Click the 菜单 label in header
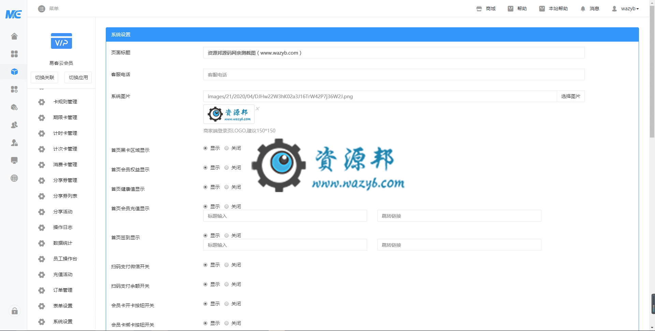This screenshot has height=331, width=655. pos(54,9)
